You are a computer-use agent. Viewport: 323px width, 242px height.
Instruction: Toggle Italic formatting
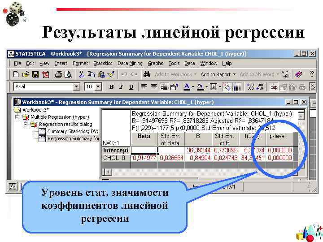pyautogui.click(x=121, y=87)
